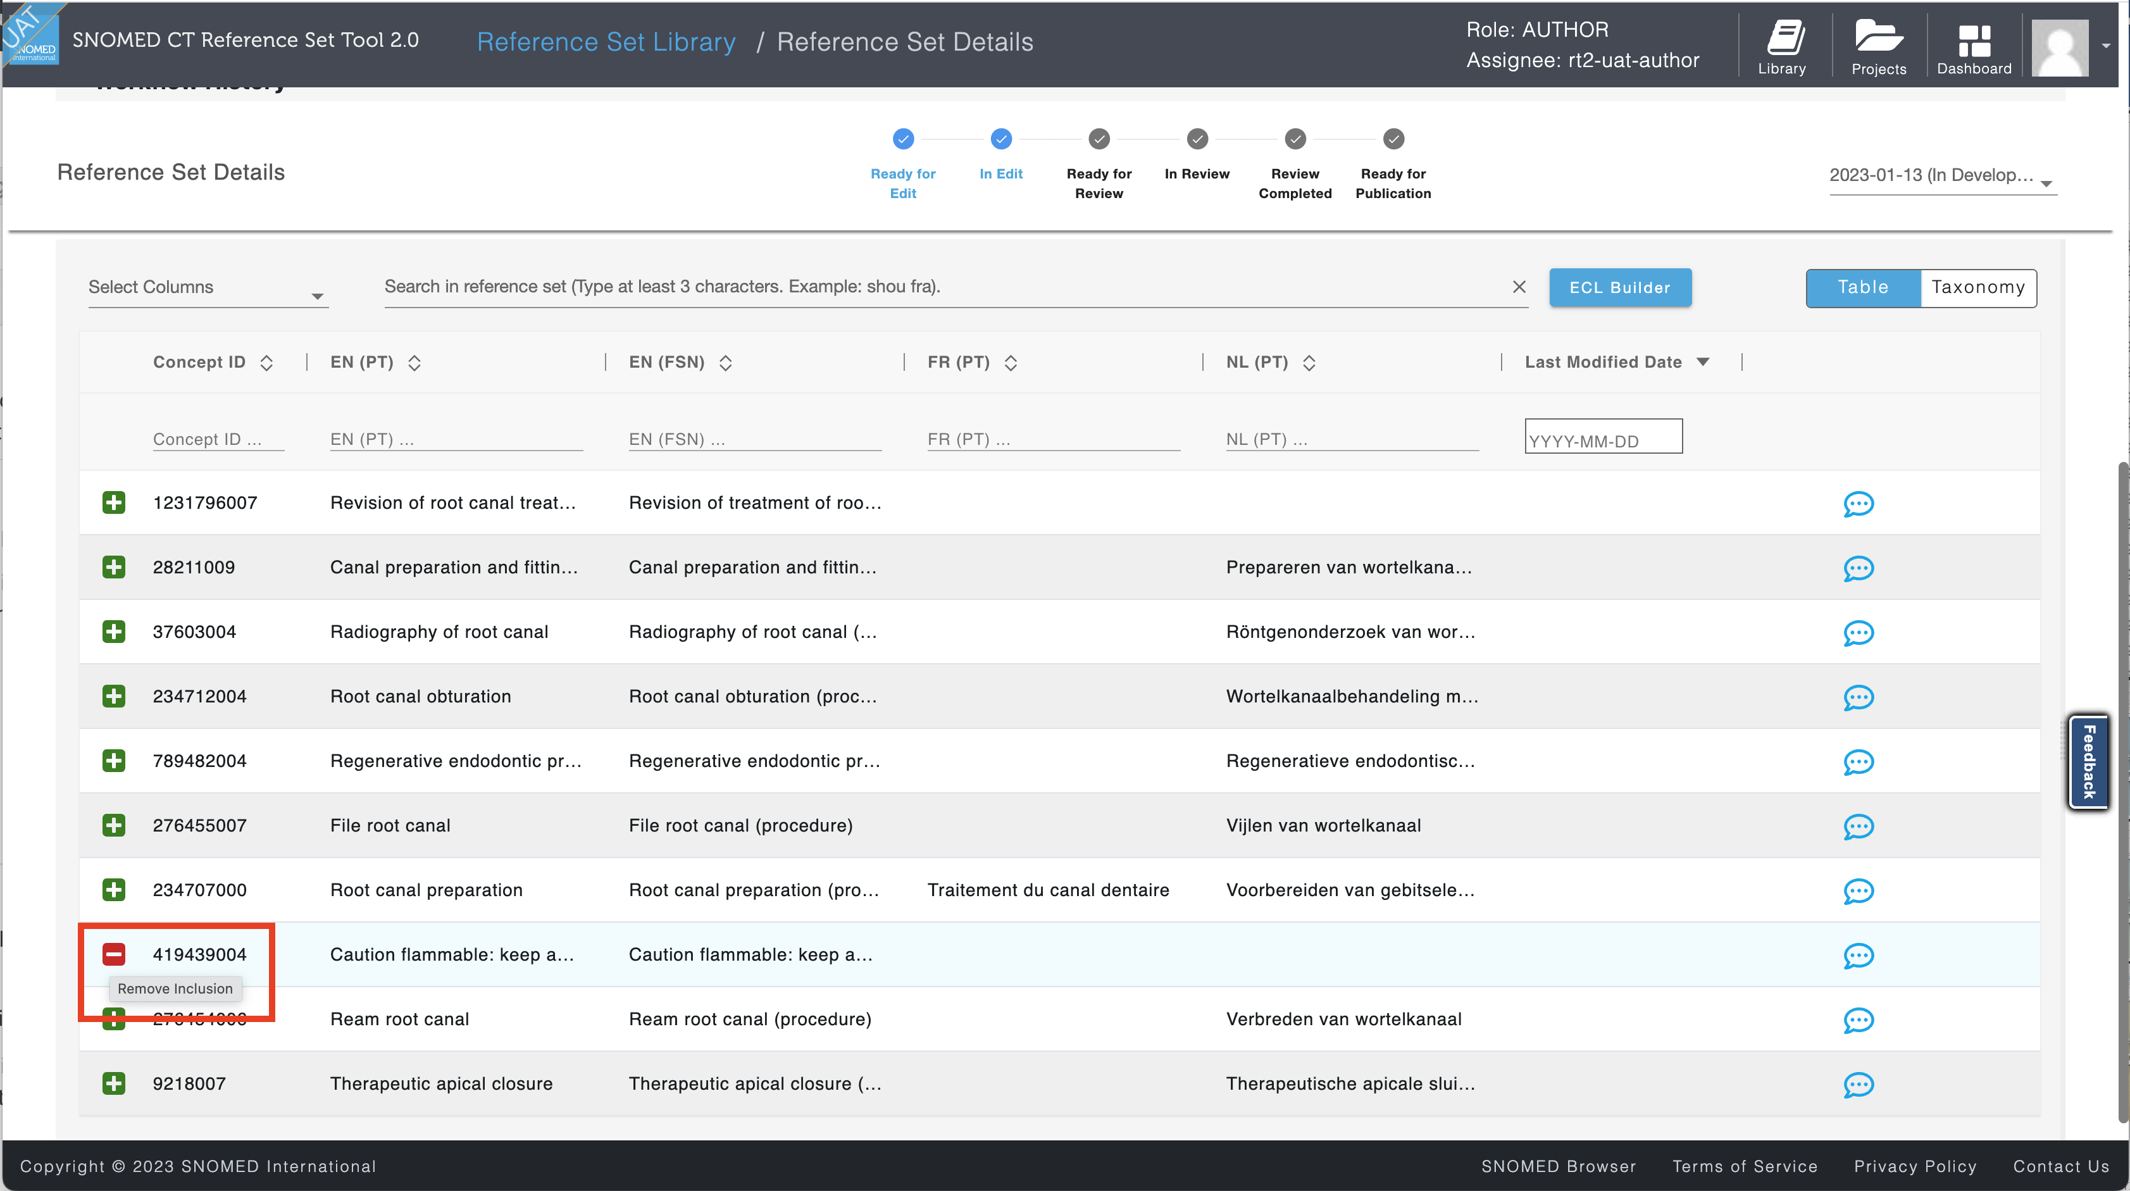The height and width of the screenshot is (1191, 2130).
Task: Open the Feedback side tab
Action: (x=2089, y=762)
